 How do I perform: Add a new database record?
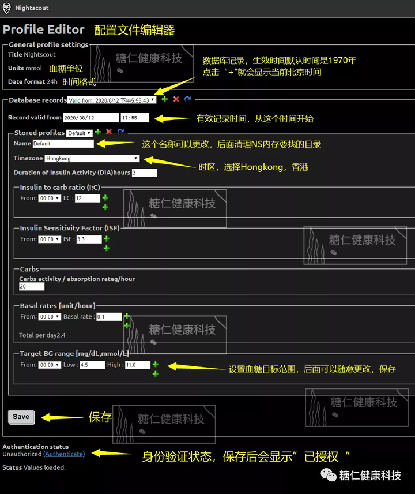164,99
